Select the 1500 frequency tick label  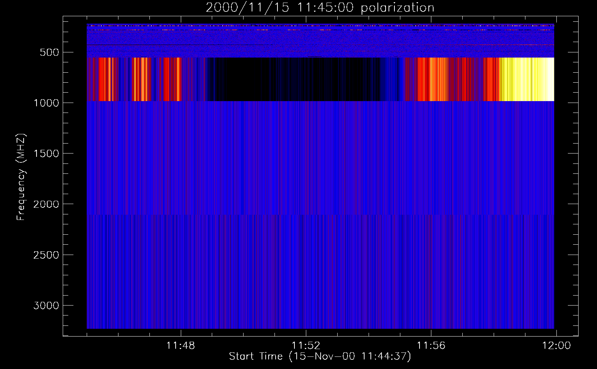point(46,154)
